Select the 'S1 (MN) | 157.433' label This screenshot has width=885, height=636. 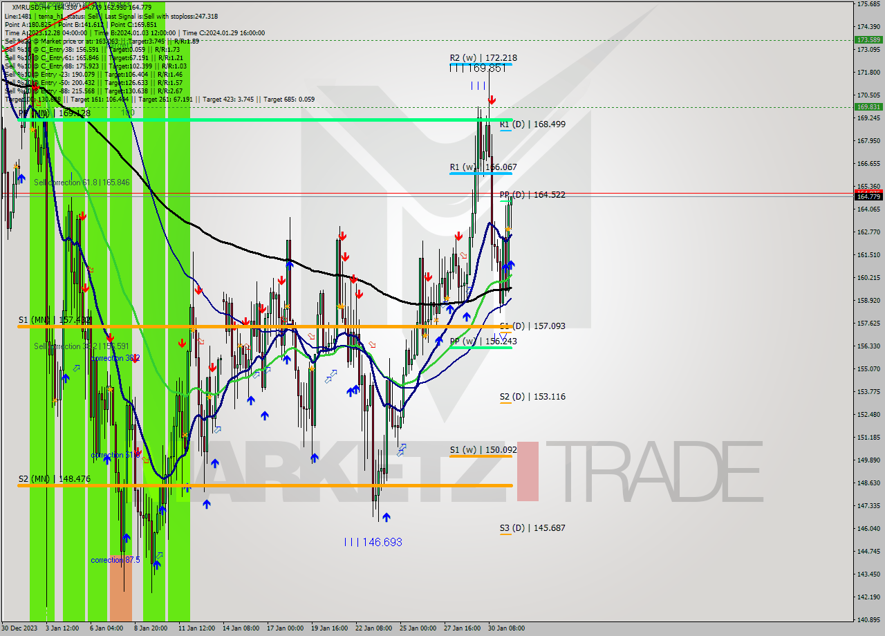coord(55,320)
